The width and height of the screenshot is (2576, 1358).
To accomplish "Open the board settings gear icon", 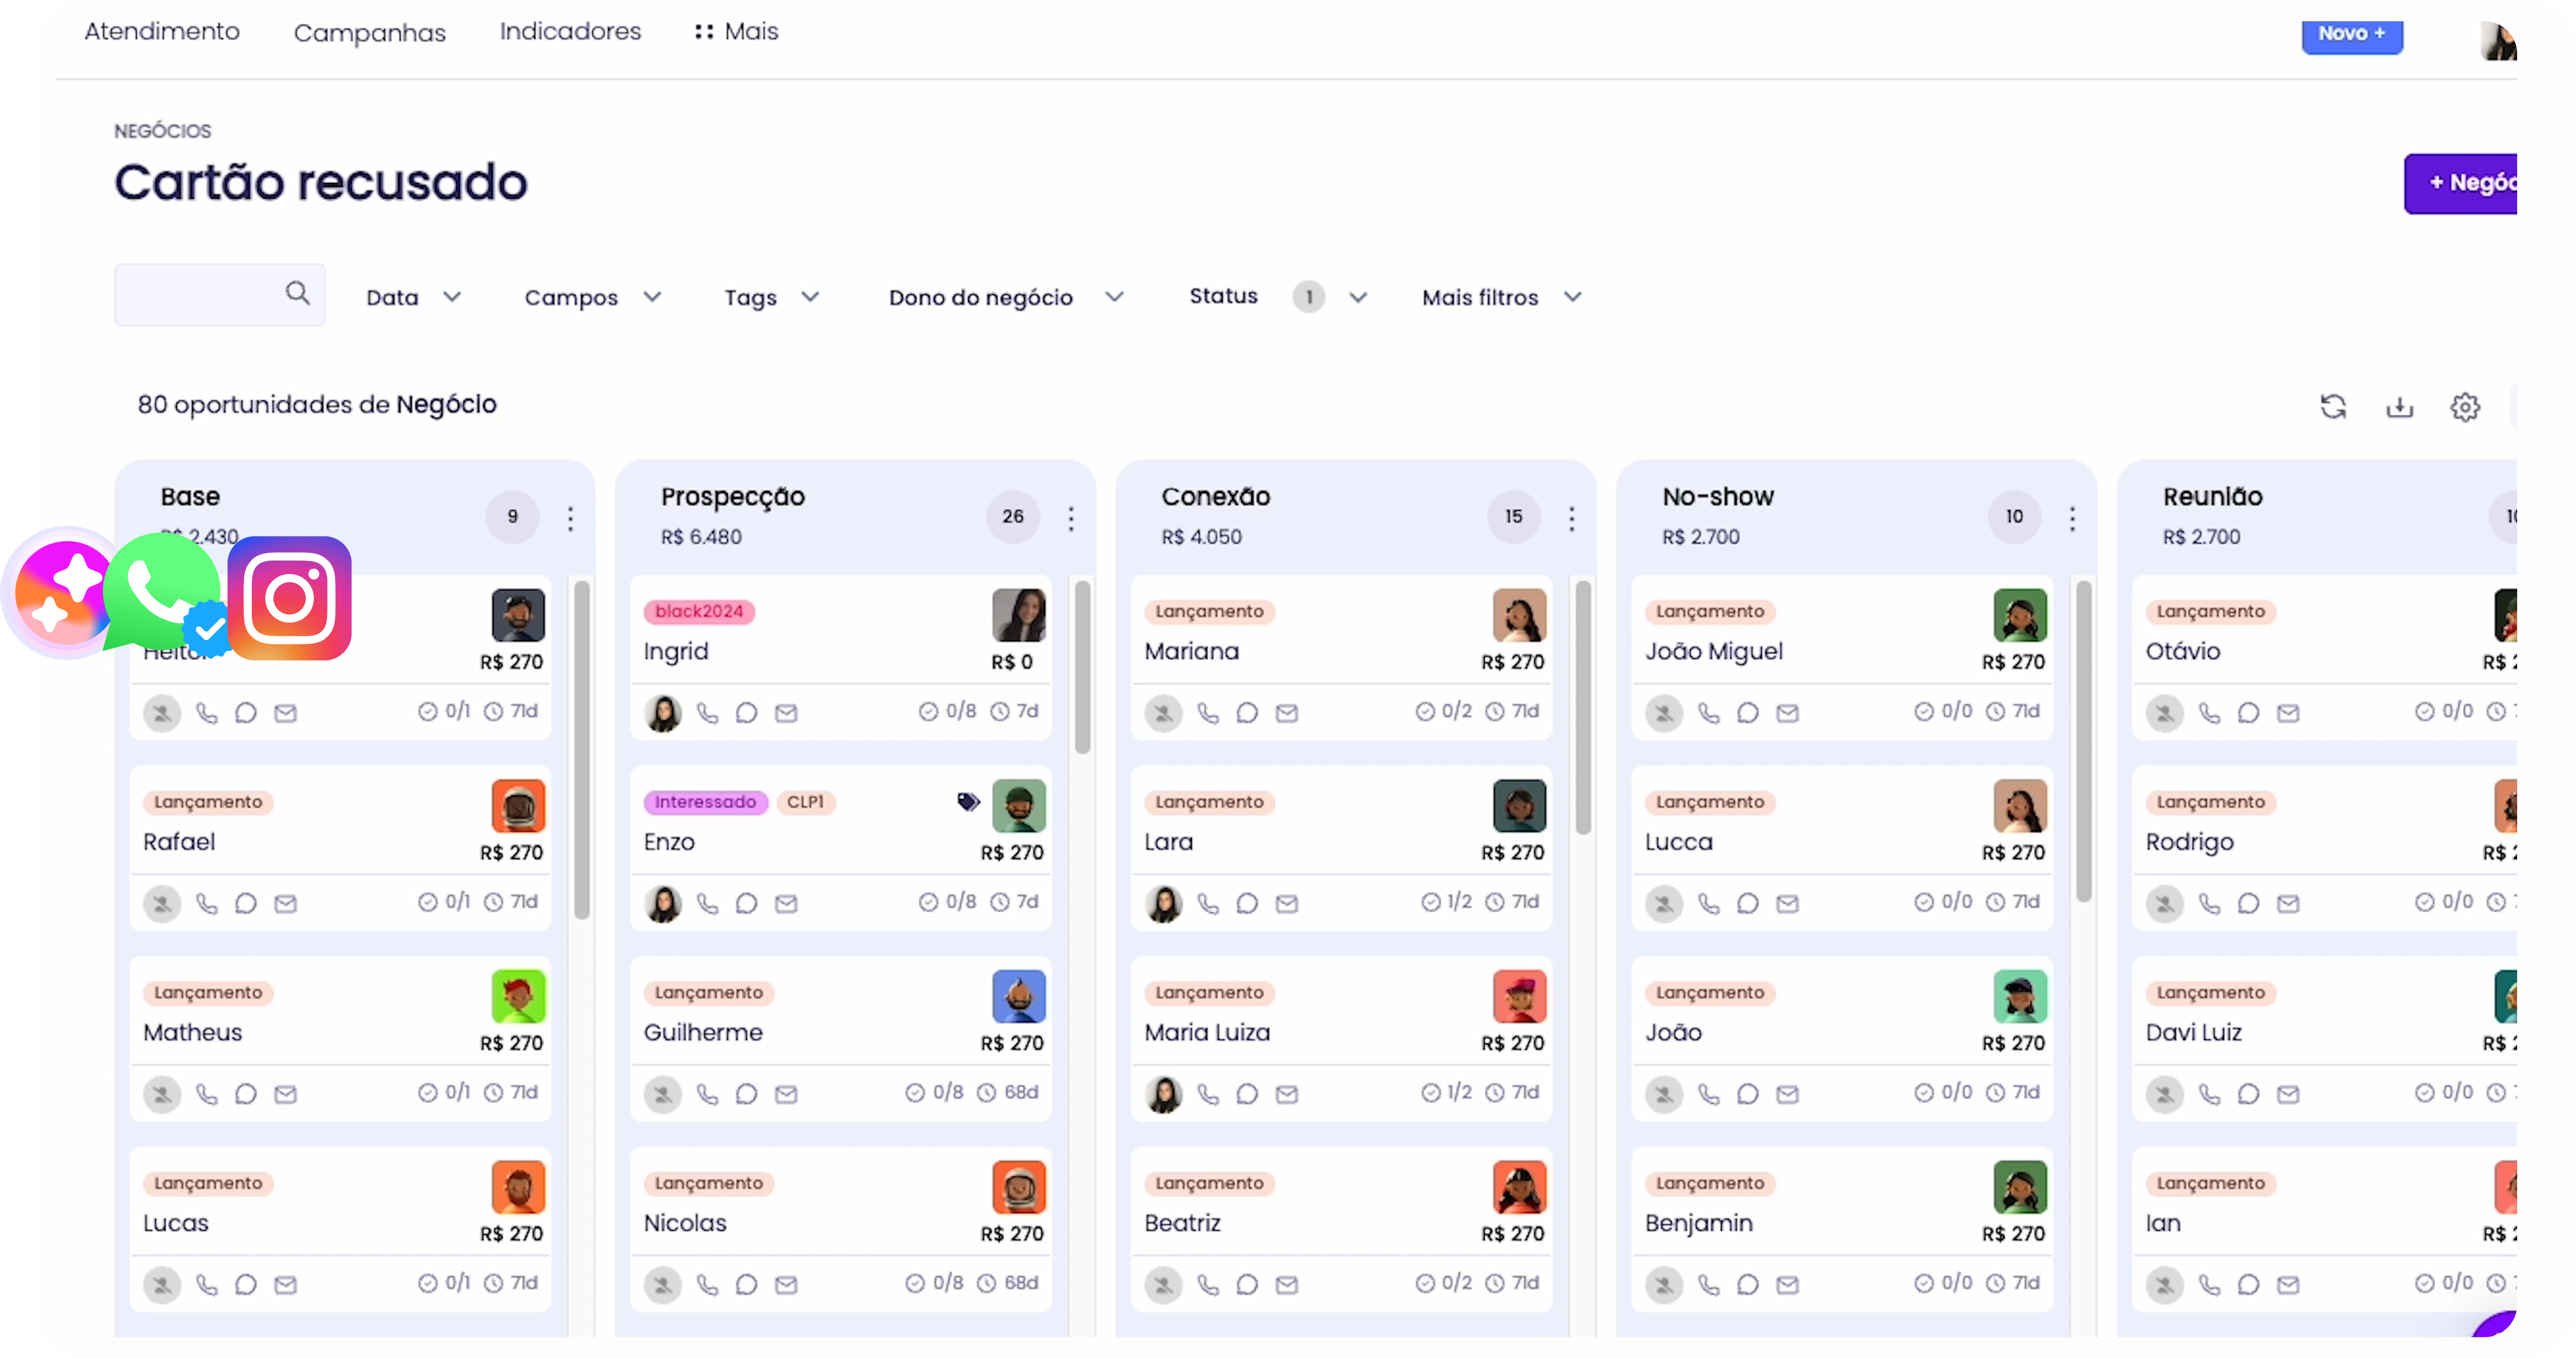I will coord(2465,407).
